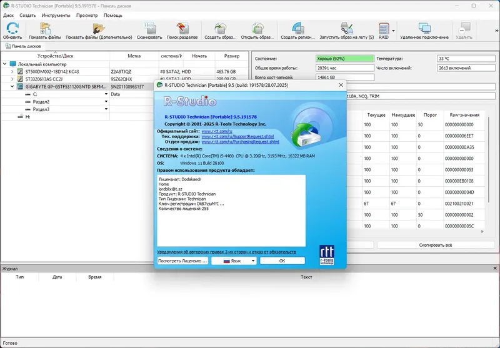The width and height of the screenshot is (500, 348).
Task: Click Открыть образ toolbar icon
Action: (x=257, y=28)
